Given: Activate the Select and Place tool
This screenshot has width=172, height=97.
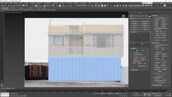Looking at the screenshot, I should pyautogui.click(x=44, y=6).
